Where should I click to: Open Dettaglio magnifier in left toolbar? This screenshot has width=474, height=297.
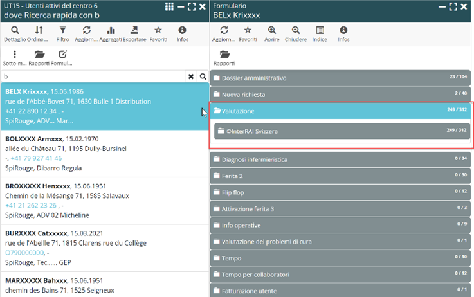(15, 30)
